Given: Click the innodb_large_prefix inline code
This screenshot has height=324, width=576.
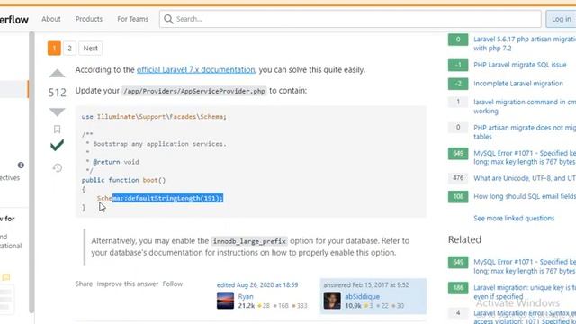Looking at the screenshot, I should coord(249,241).
